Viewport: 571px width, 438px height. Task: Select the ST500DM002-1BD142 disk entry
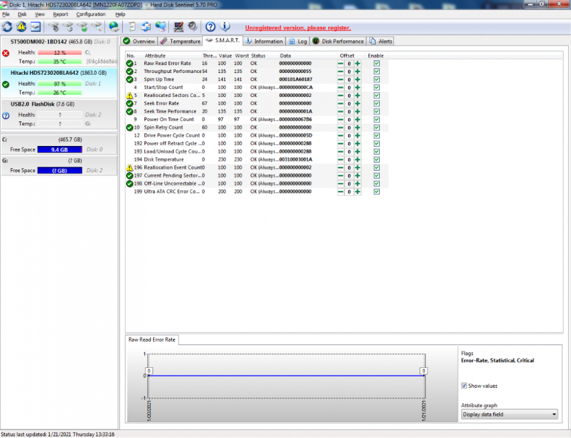click(60, 51)
